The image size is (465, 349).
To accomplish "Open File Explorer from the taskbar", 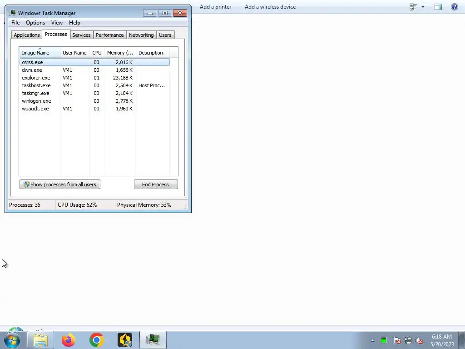I will [x=40, y=340].
